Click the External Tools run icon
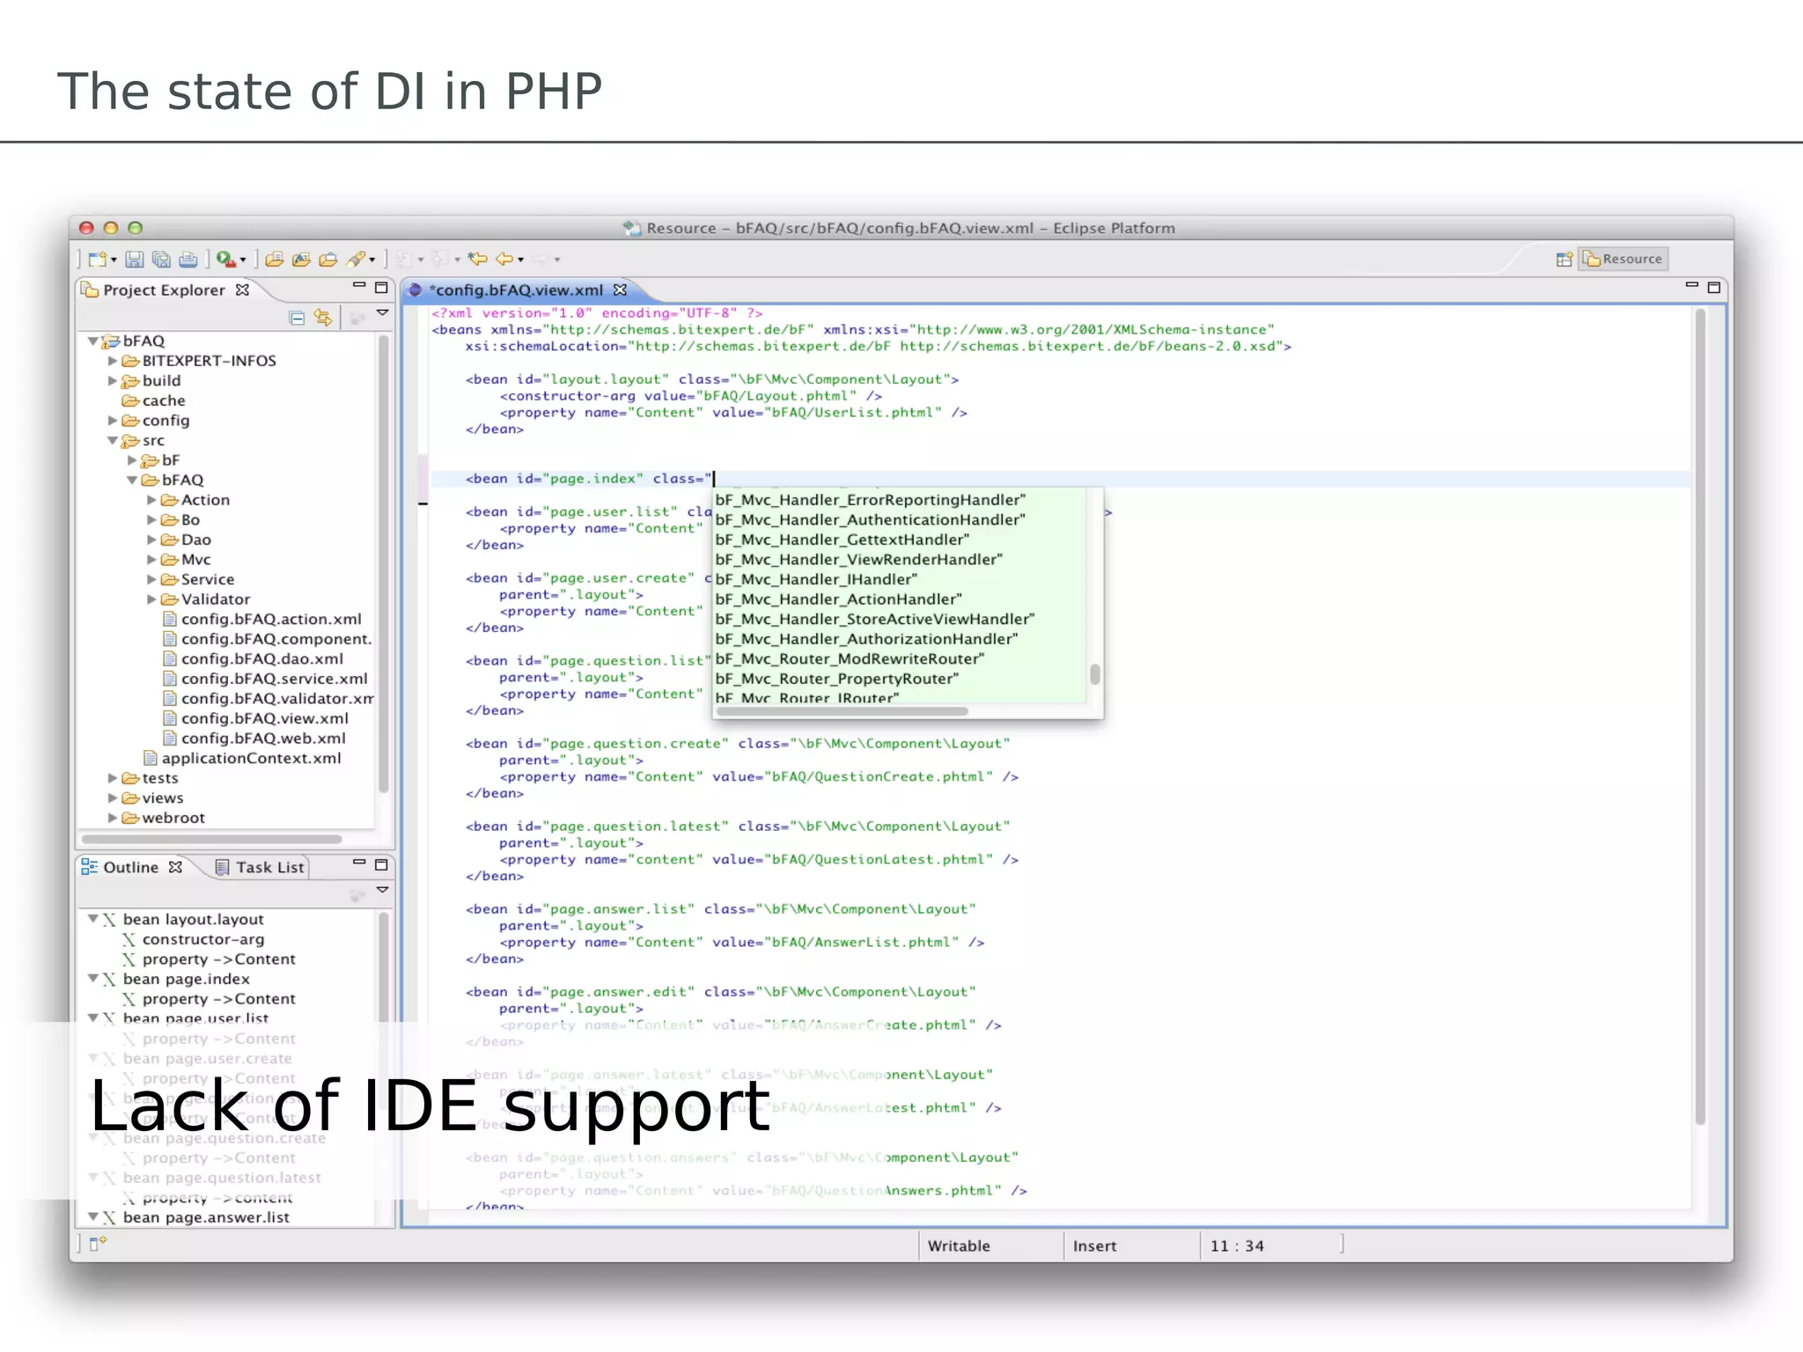Image resolution: width=1803 pixels, height=1352 pixels. [x=226, y=259]
